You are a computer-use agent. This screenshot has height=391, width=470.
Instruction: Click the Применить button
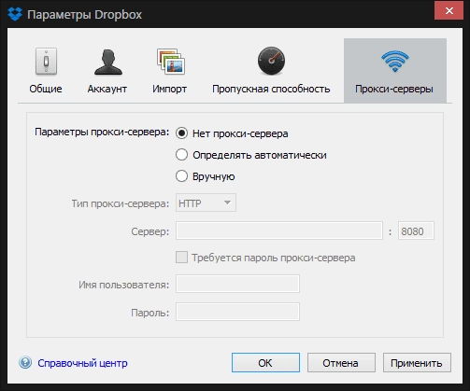point(417,363)
